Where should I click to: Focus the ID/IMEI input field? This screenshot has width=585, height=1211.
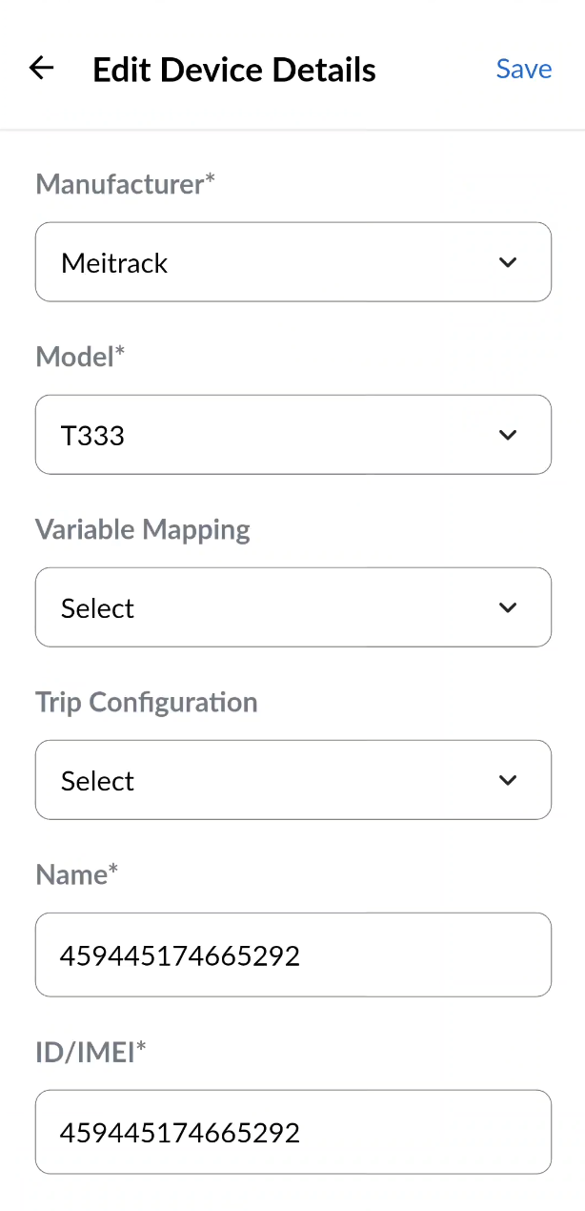(x=292, y=1132)
